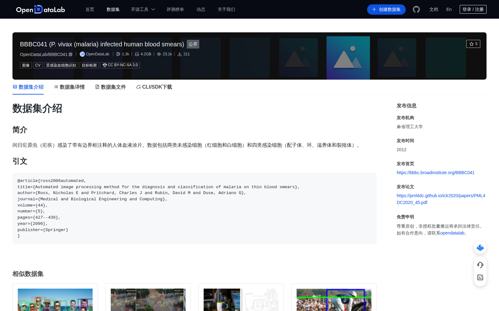
Task: Open 动态 navigation item
Action: [x=201, y=10]
